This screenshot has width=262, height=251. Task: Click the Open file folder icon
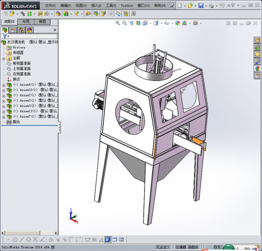coord(190,6)
